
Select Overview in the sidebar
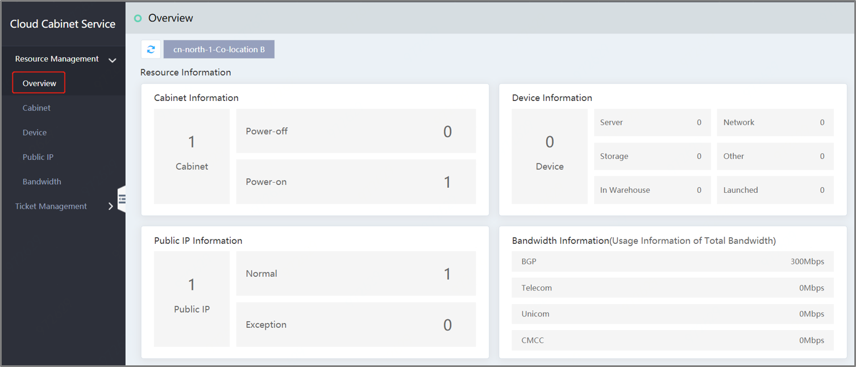click(x=38, y=82)
